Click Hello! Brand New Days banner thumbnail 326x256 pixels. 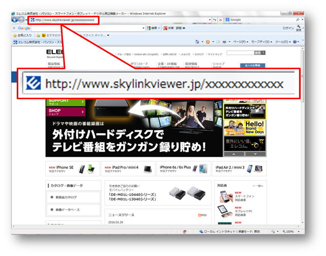tap(245, 127)
